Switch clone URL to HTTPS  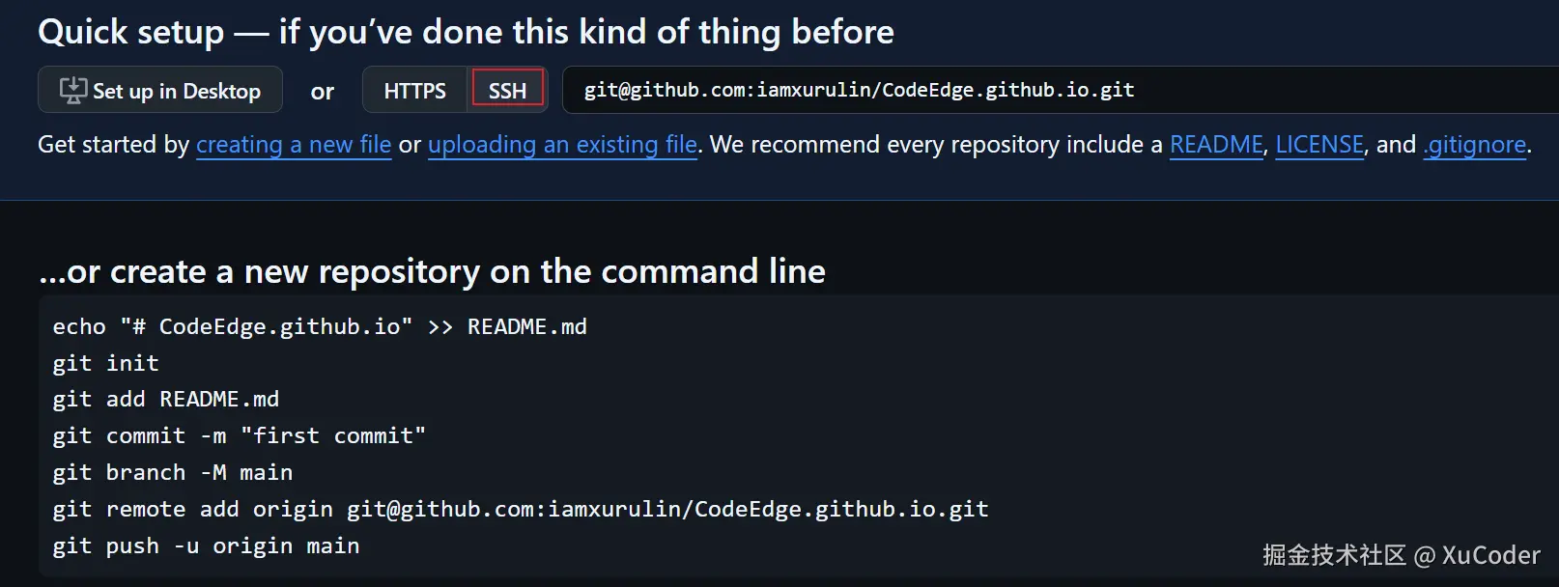click(414, 91)
